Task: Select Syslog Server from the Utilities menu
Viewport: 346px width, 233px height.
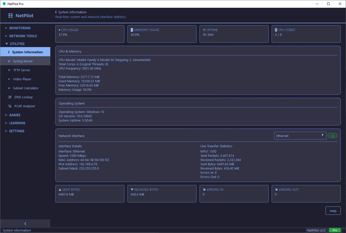Action: pyautogui.click(x=23, y=61)
